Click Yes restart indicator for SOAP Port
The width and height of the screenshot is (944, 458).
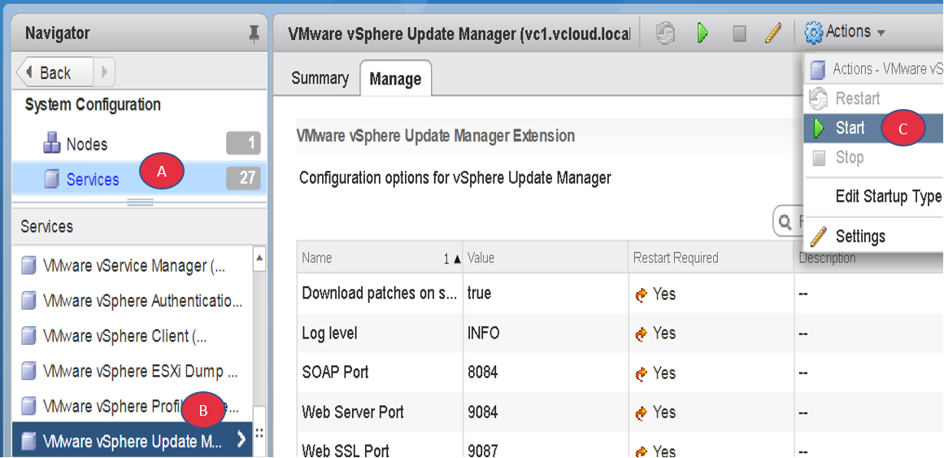[x=656, y=373]
